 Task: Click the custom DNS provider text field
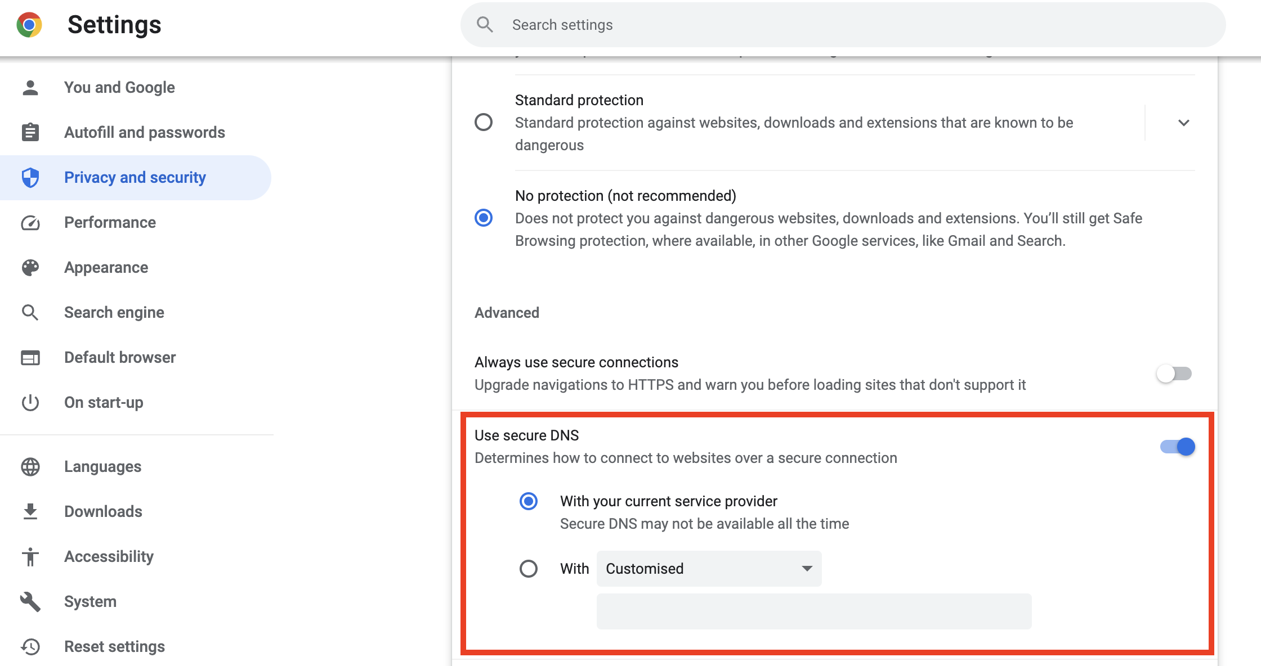click(x=813, y=611)
